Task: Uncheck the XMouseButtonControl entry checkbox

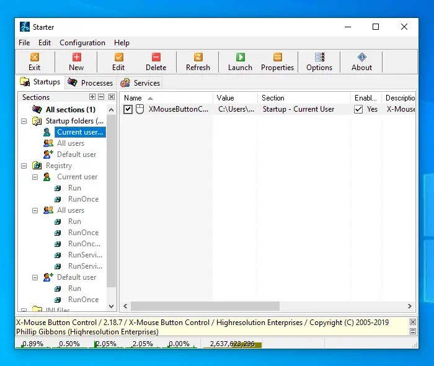Action: pyautogui.click(x=128, y=109)
